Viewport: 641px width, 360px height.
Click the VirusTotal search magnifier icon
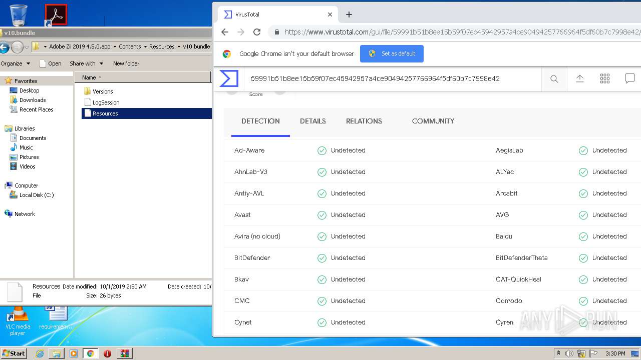click(x=554, y=78)
